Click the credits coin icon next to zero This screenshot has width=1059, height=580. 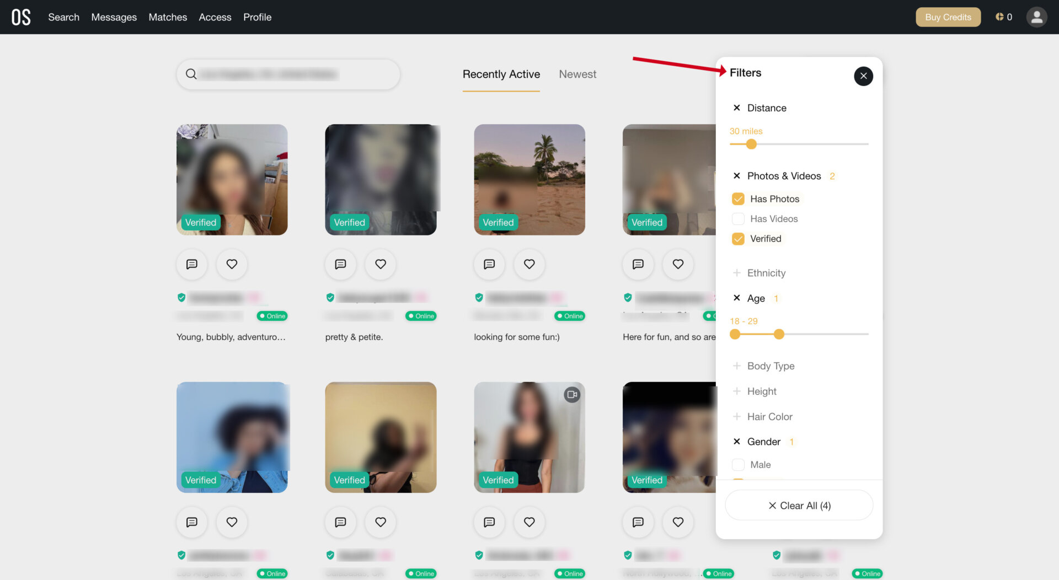1000,17
